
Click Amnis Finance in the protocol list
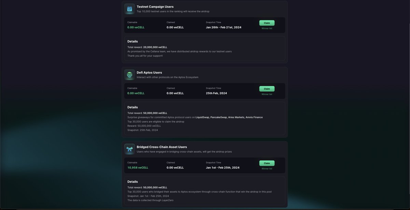(x=254, y=117)
